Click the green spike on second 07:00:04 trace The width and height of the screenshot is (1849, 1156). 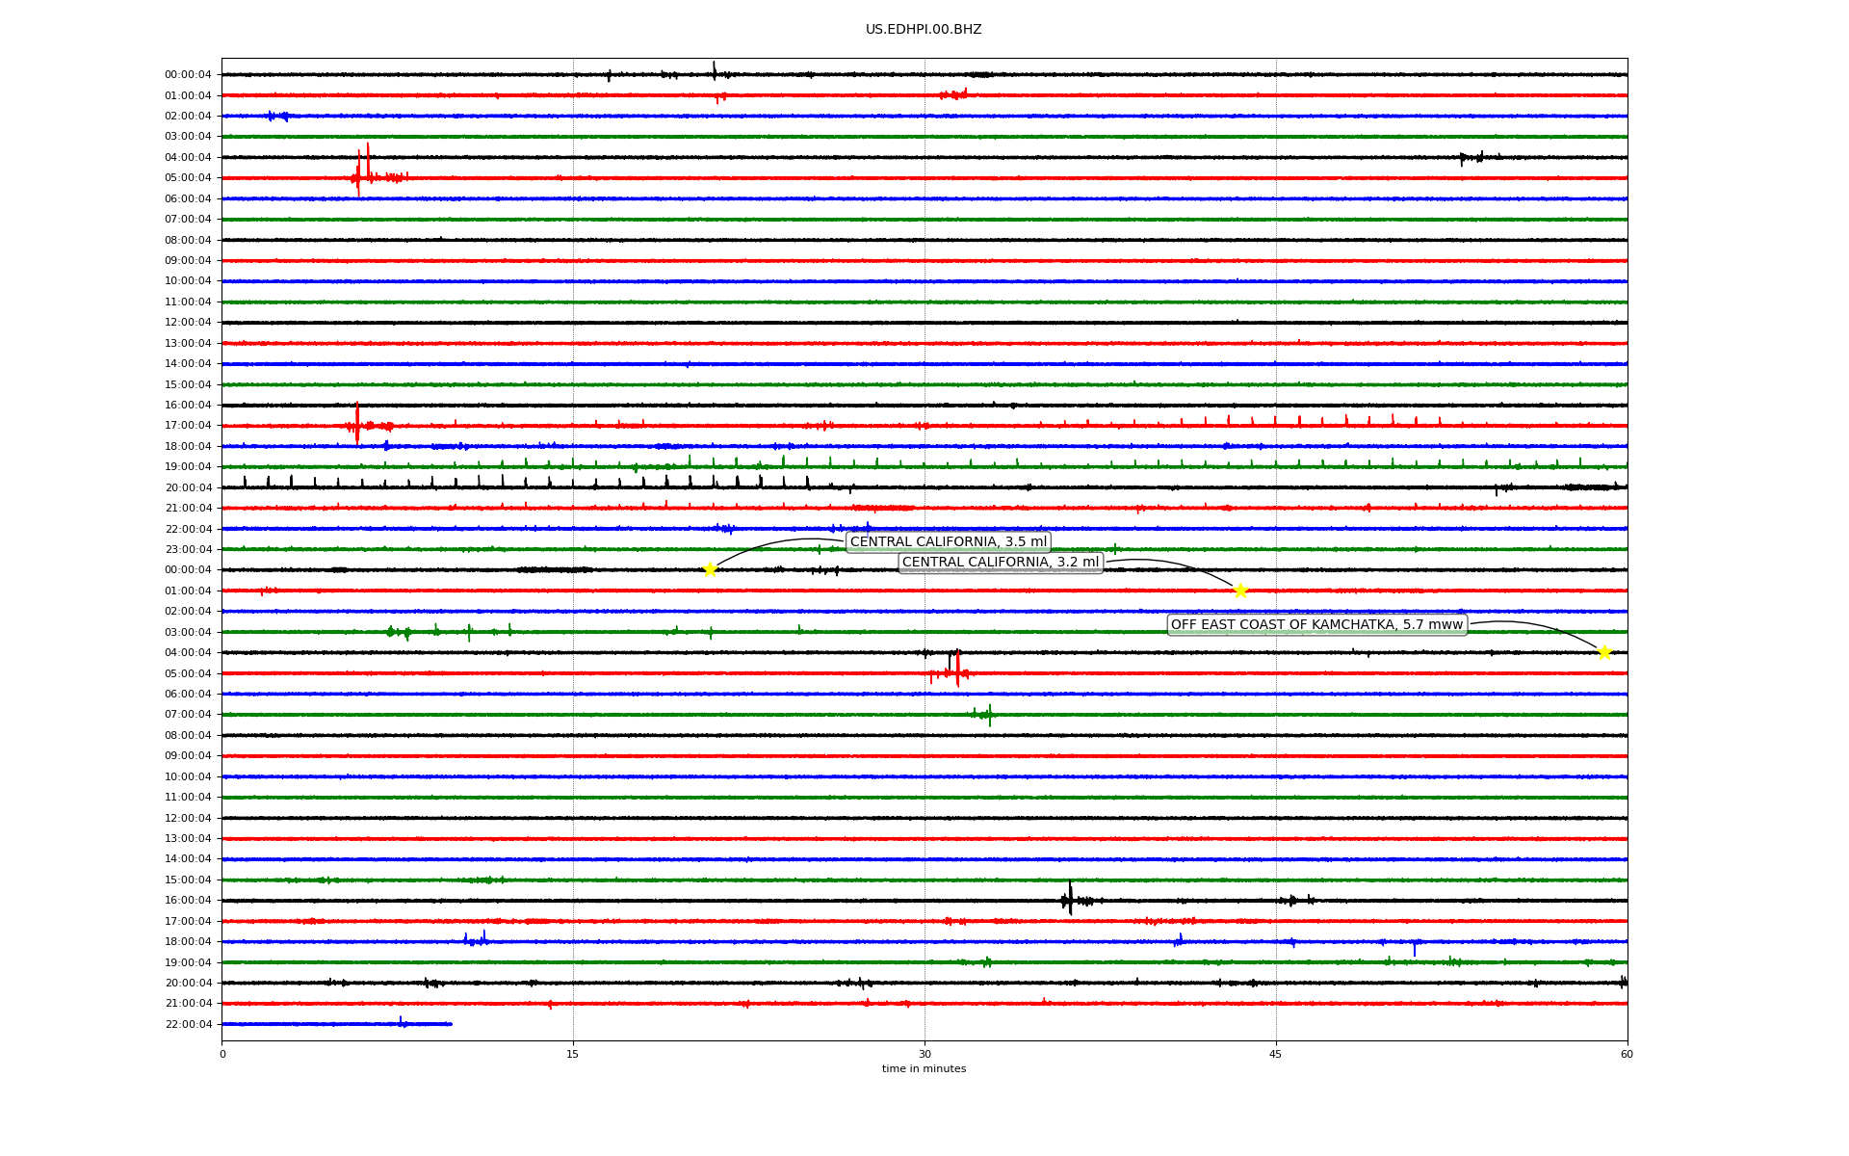tap(990, 715)
